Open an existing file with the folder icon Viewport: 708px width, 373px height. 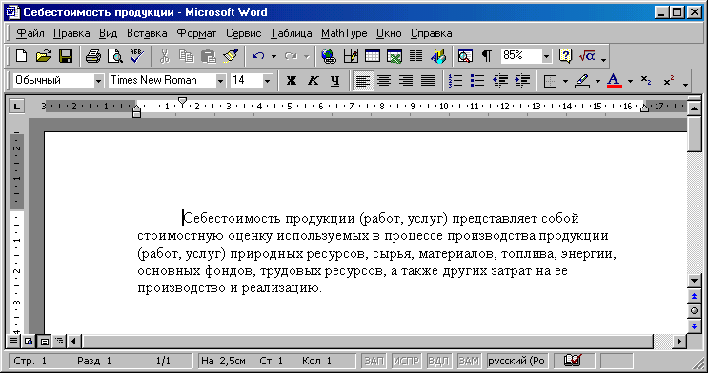coord(43,56)
